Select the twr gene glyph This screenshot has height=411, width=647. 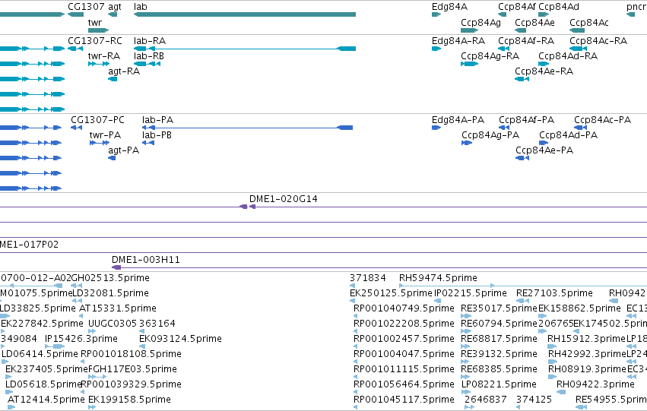(x=98, y=30)
